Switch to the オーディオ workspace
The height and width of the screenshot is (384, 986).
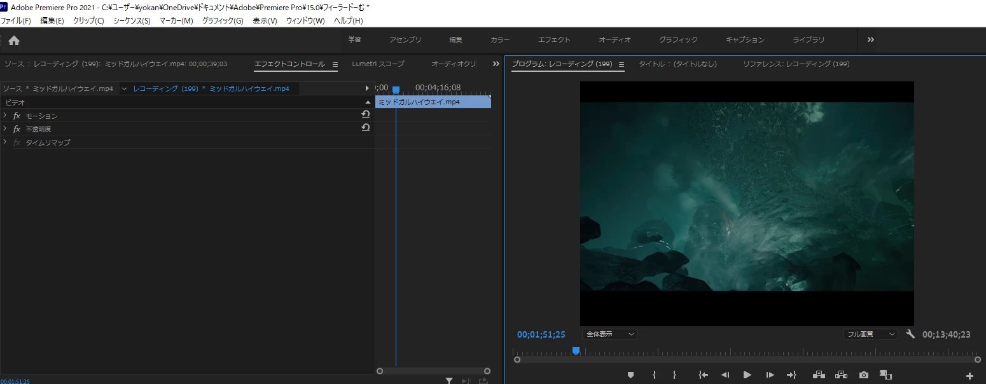[x=615, y=39]
